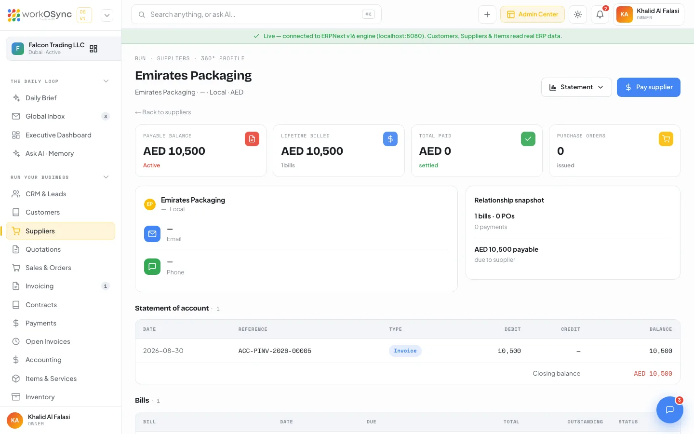Open the notifications bell
Viewport: 694px width, 434px height.
(600, 14)
